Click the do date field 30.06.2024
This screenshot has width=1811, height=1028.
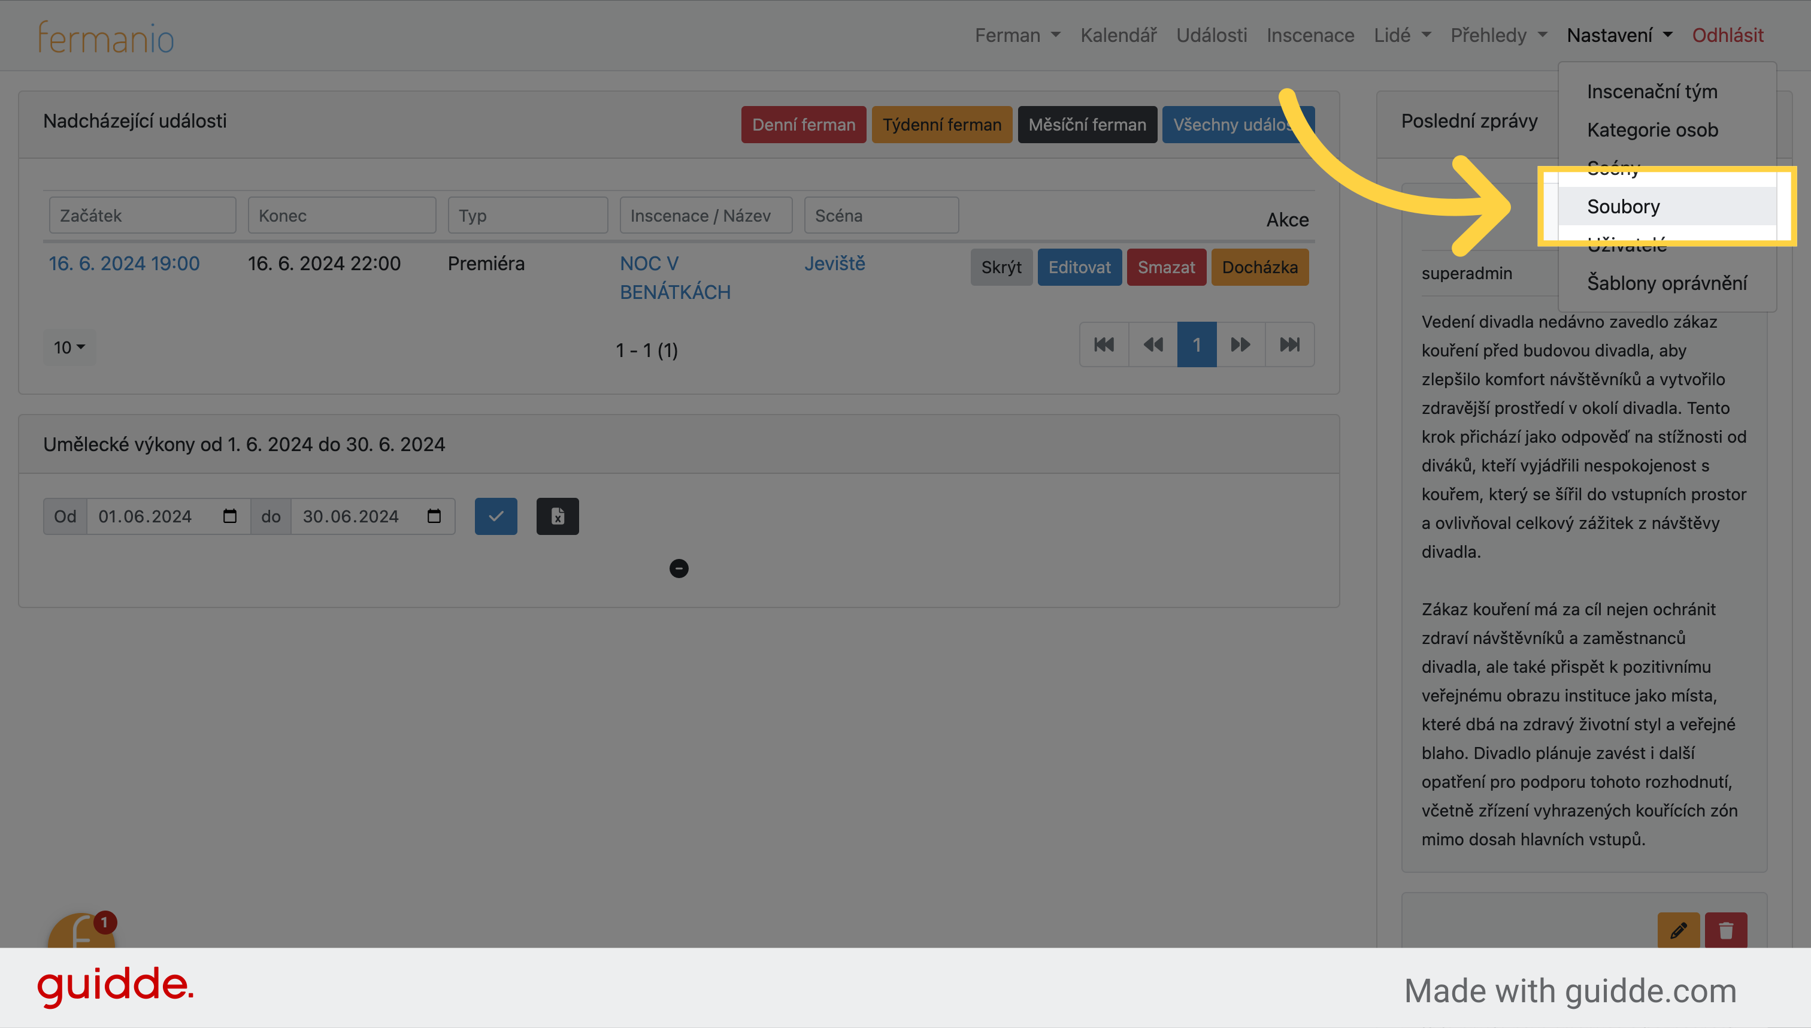click(x=373, y=516)
